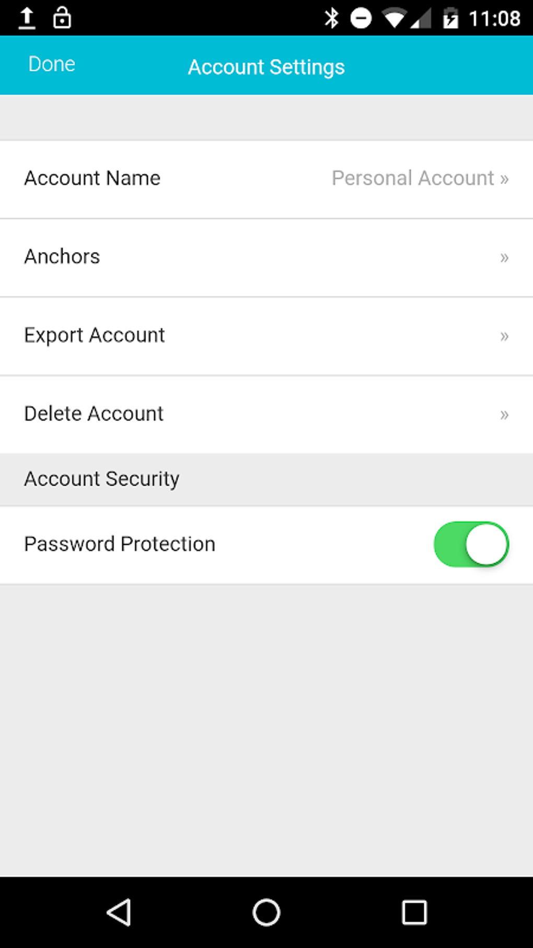Tap the Back navigation triangle
The width and height of the screenshot is (533, 948).
120,912
